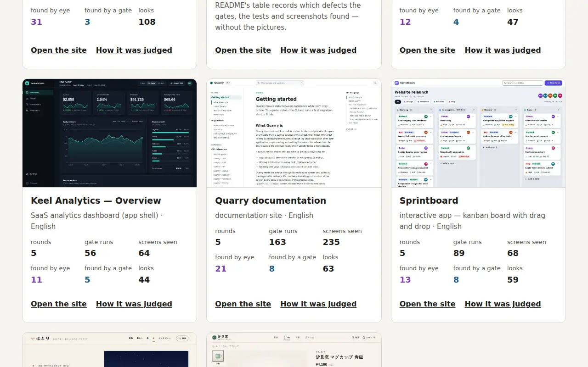See how Keel Analytics was judged
Viewport: 588px width, 367px height.
point(134,304)
